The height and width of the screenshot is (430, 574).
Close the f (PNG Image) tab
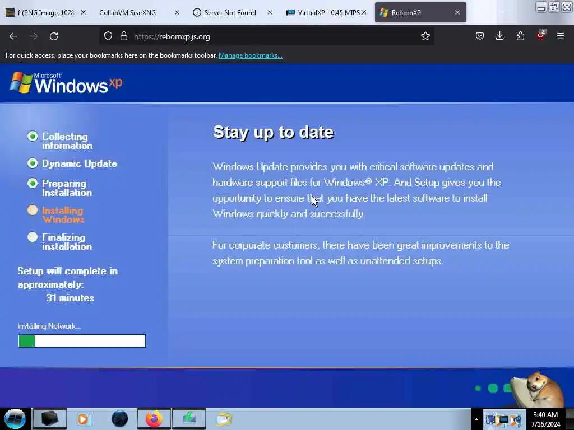tap(84, 12)
